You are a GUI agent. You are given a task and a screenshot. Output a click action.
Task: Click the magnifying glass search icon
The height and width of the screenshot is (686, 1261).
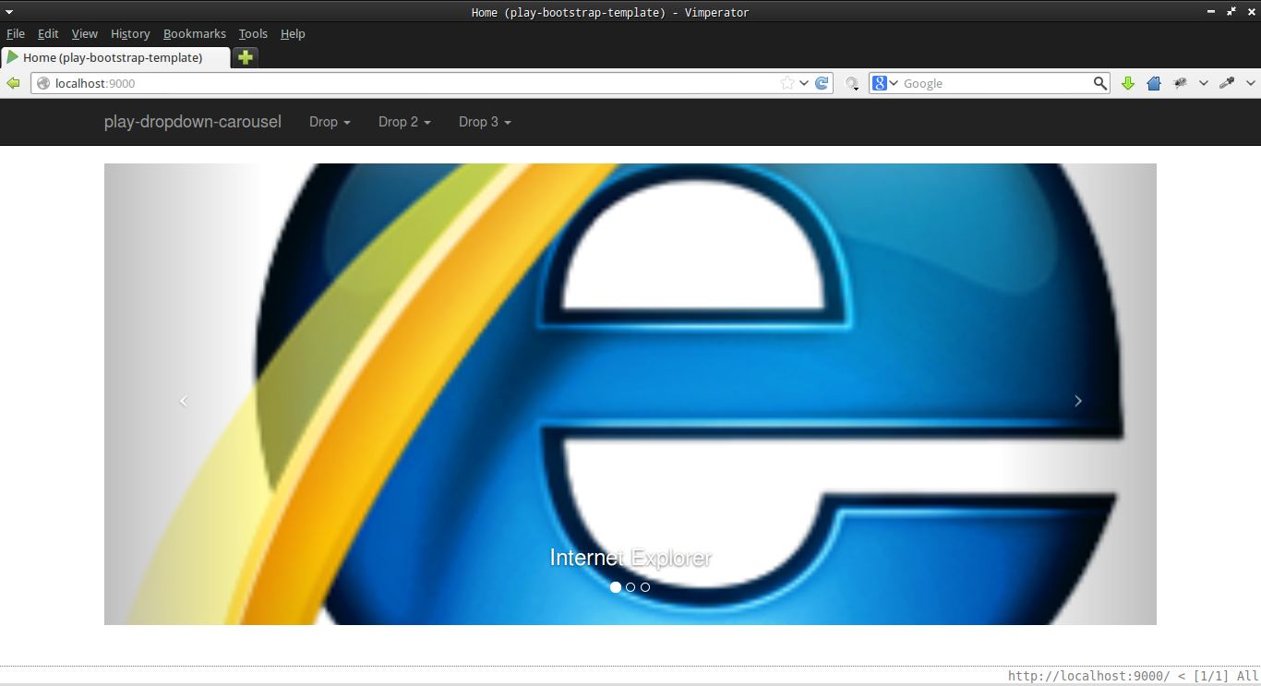[x=1099, y=83]
